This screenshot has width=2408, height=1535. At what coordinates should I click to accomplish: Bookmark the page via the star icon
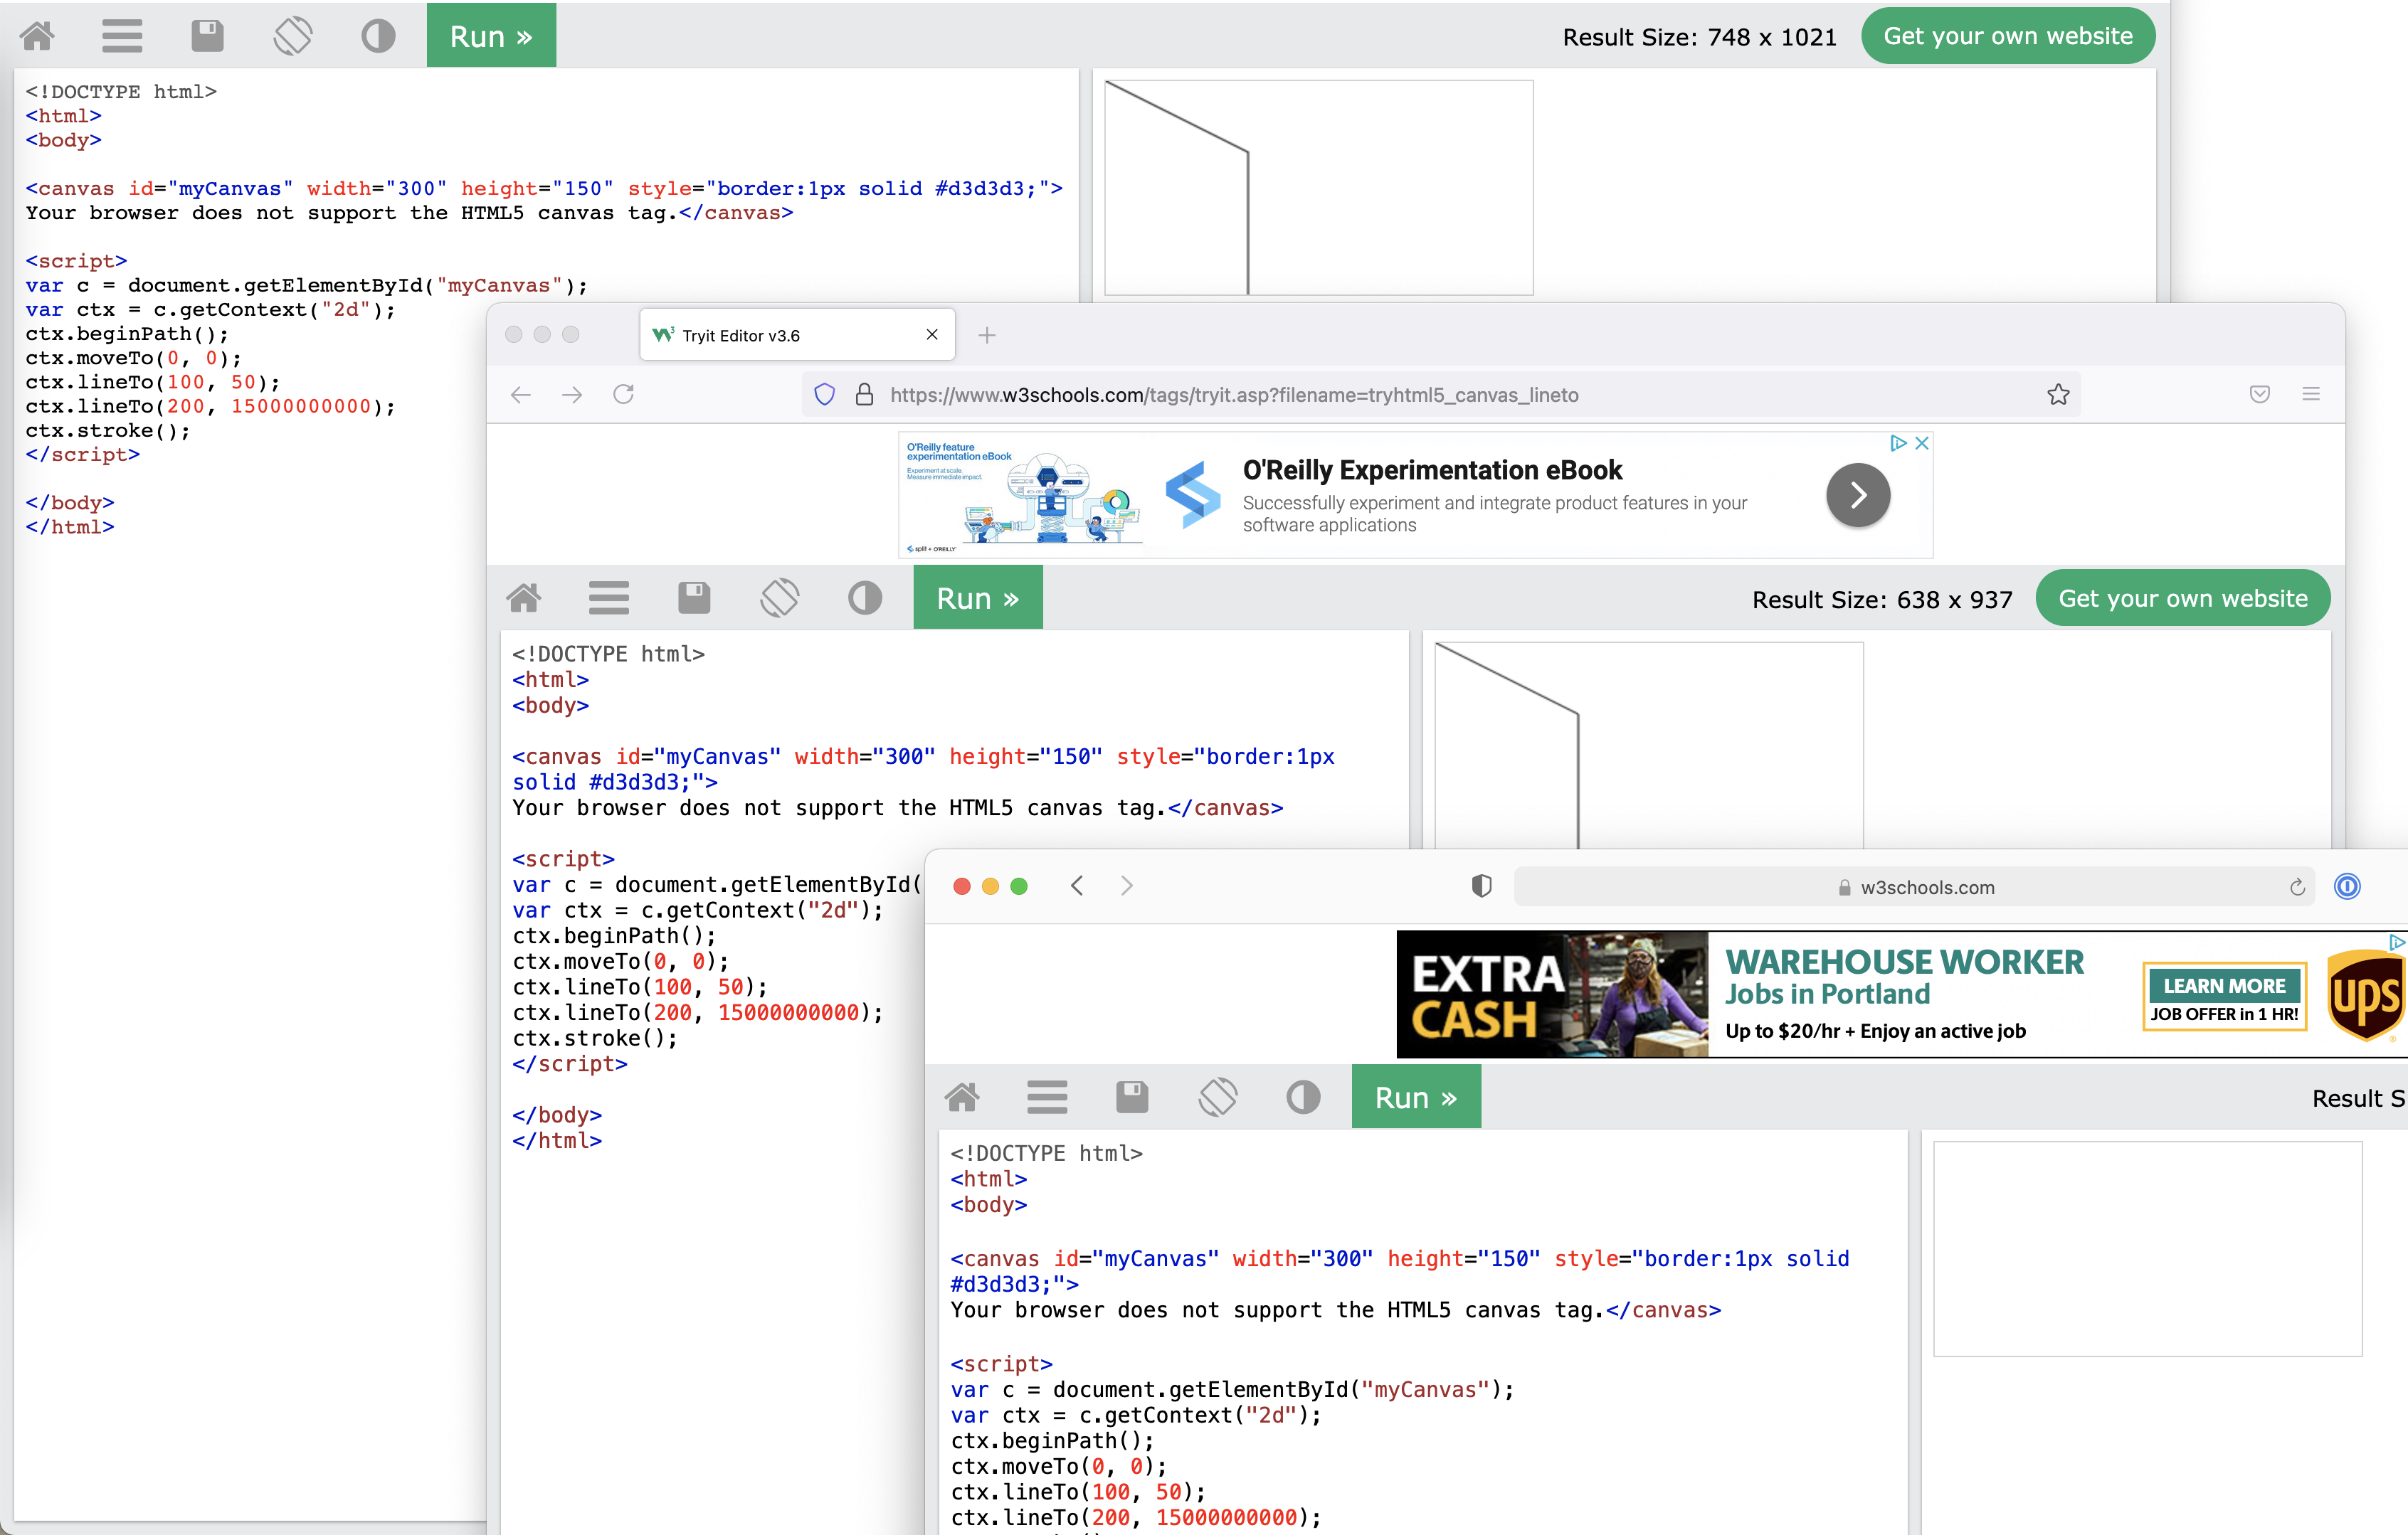2058,394
